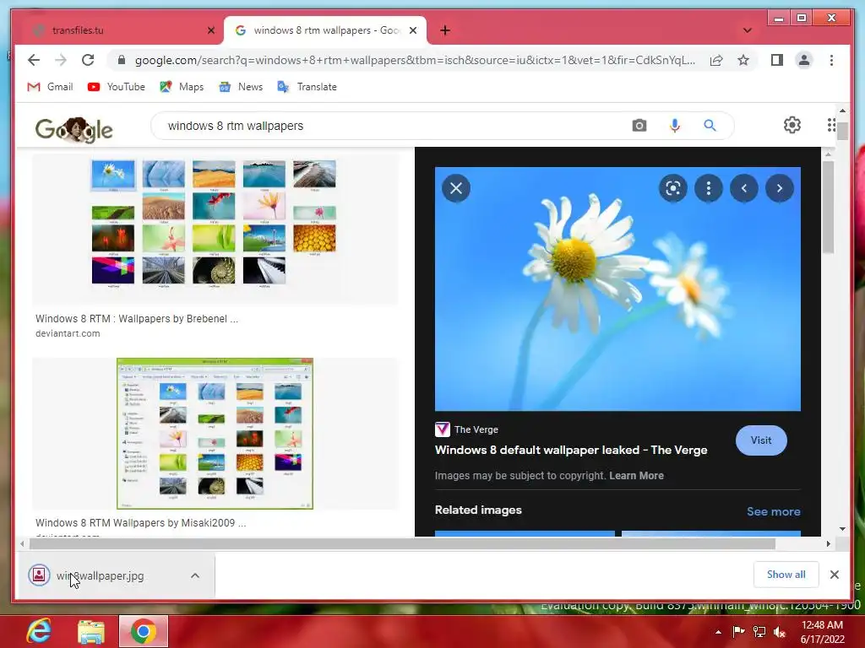The image size is (865, 648).
Task: Open a new browser tab
Action: point(445,30)
